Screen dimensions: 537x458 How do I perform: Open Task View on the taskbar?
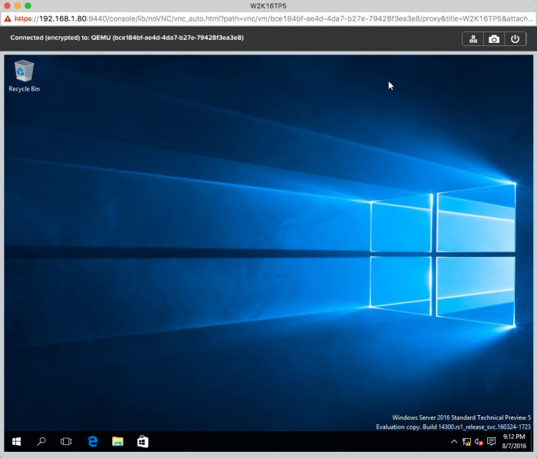[66, 442]
